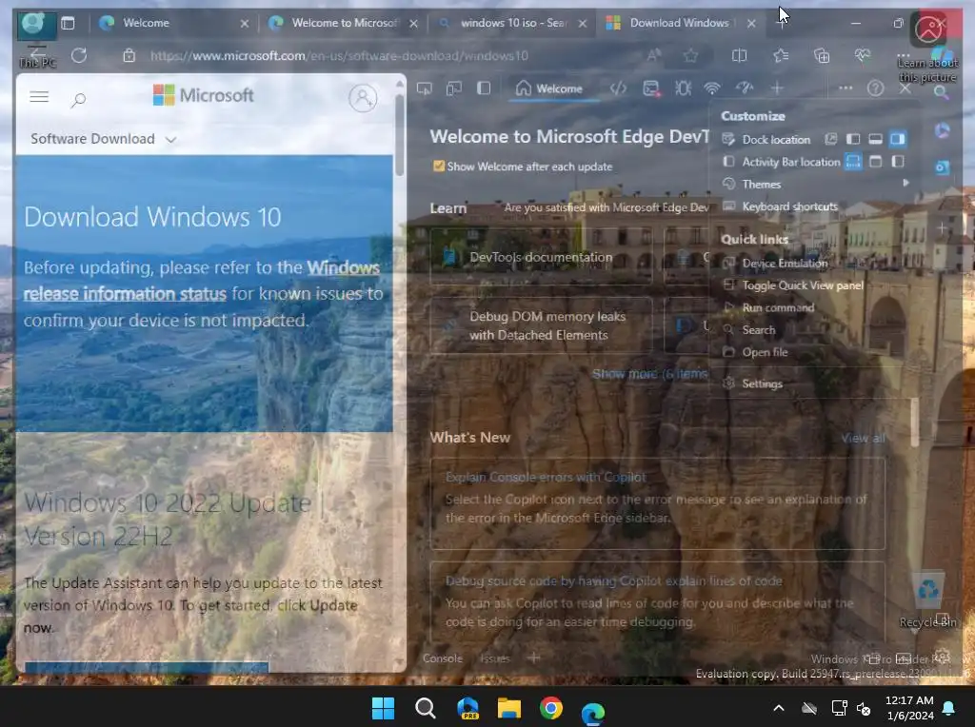Open the Windows Start menu
The image size is (975, 727).
383,708
